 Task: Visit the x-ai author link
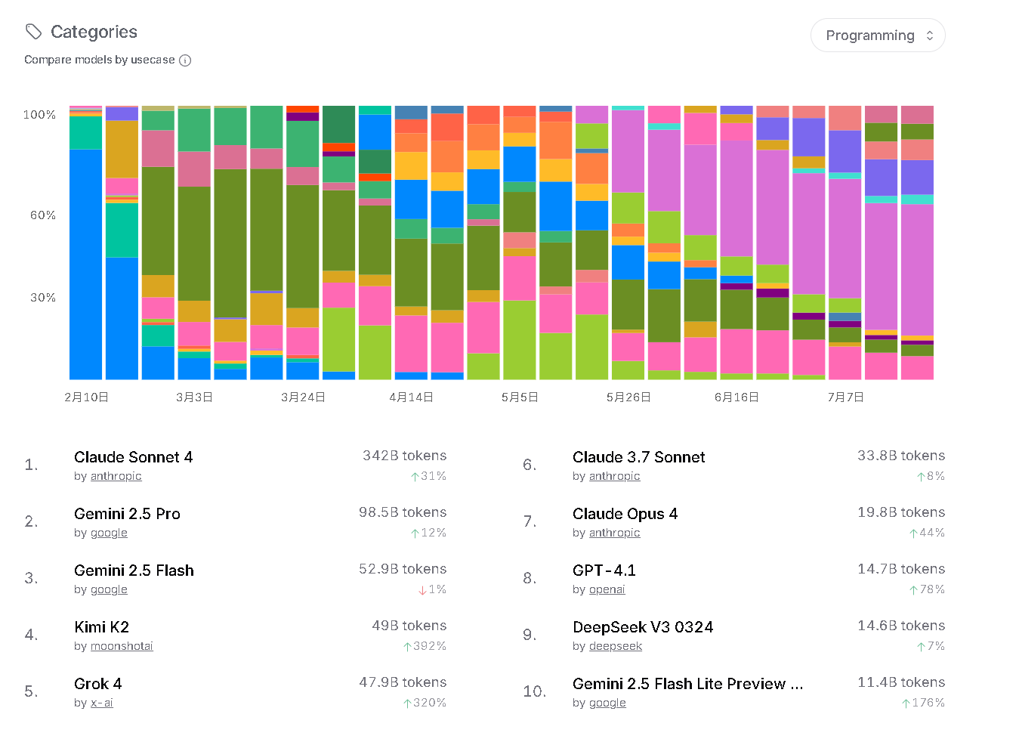[101, 703]
